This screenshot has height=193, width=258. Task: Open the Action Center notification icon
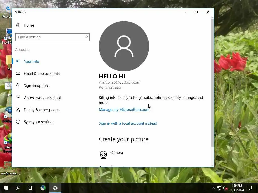[x=250, y=188]
